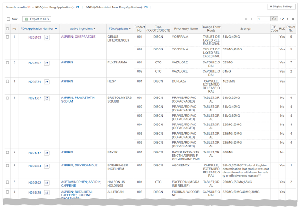Viewport: 299px width, 208px height.
Task: Open application N021387
Action: [35, 98]
